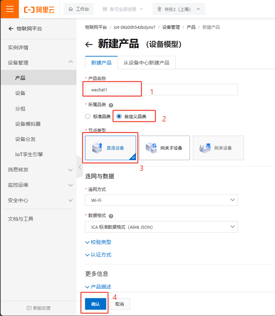Select the 标准品类 radio button
The width and height of the screenshot is (275, 316).
(x=88, y=116)
